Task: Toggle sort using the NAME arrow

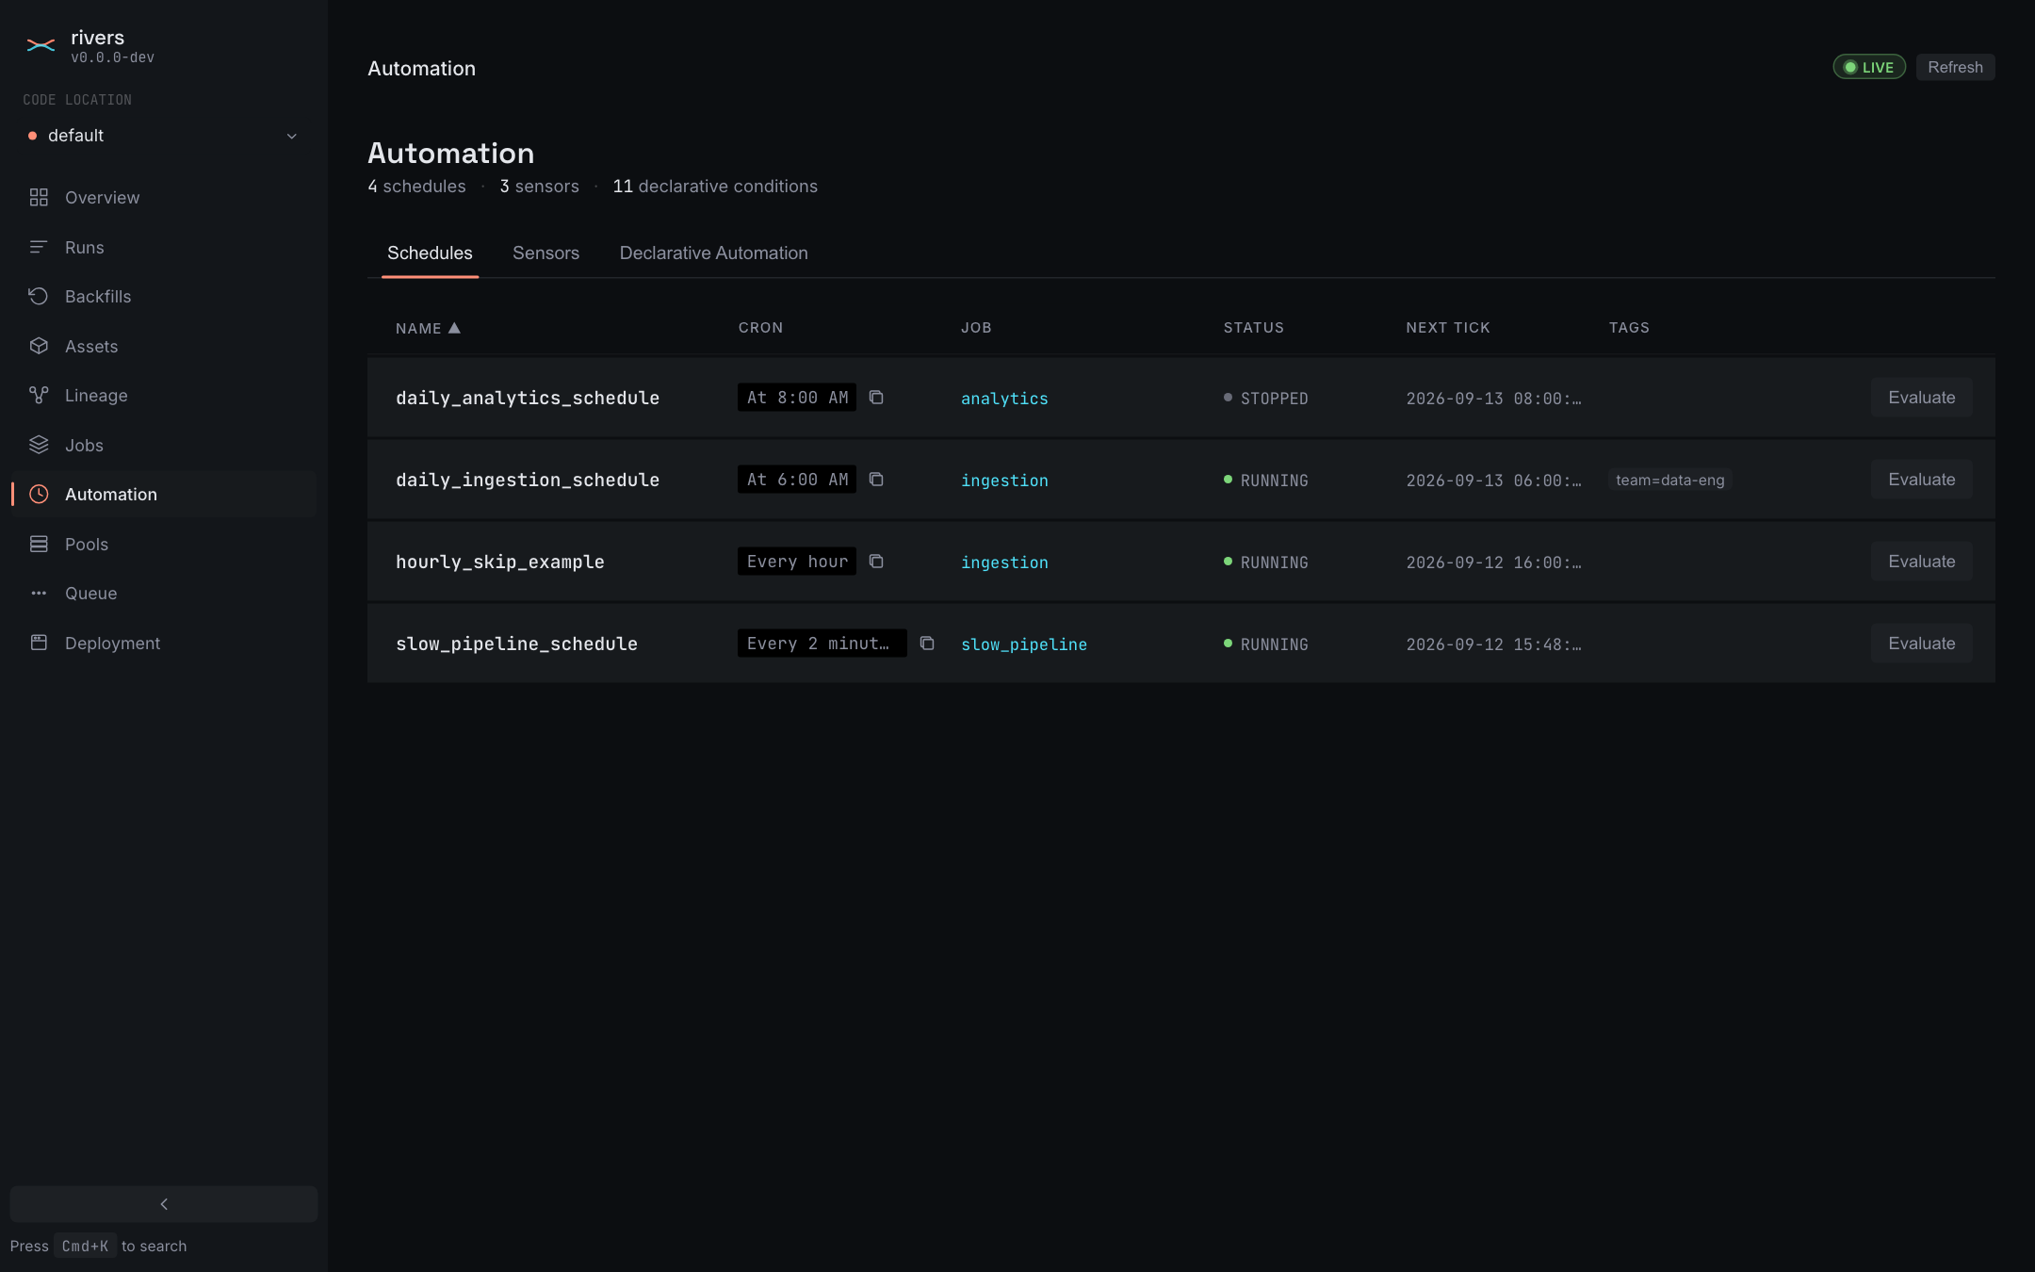Action: 454,328
